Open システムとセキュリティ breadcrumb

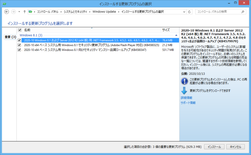75,12
